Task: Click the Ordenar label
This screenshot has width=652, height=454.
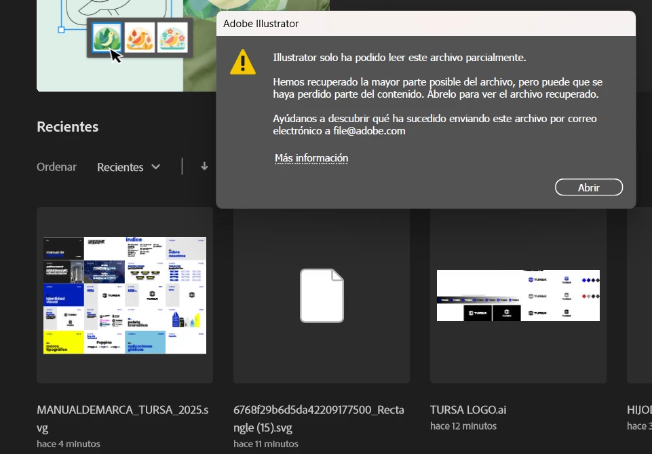Action: tap(56, 167)
